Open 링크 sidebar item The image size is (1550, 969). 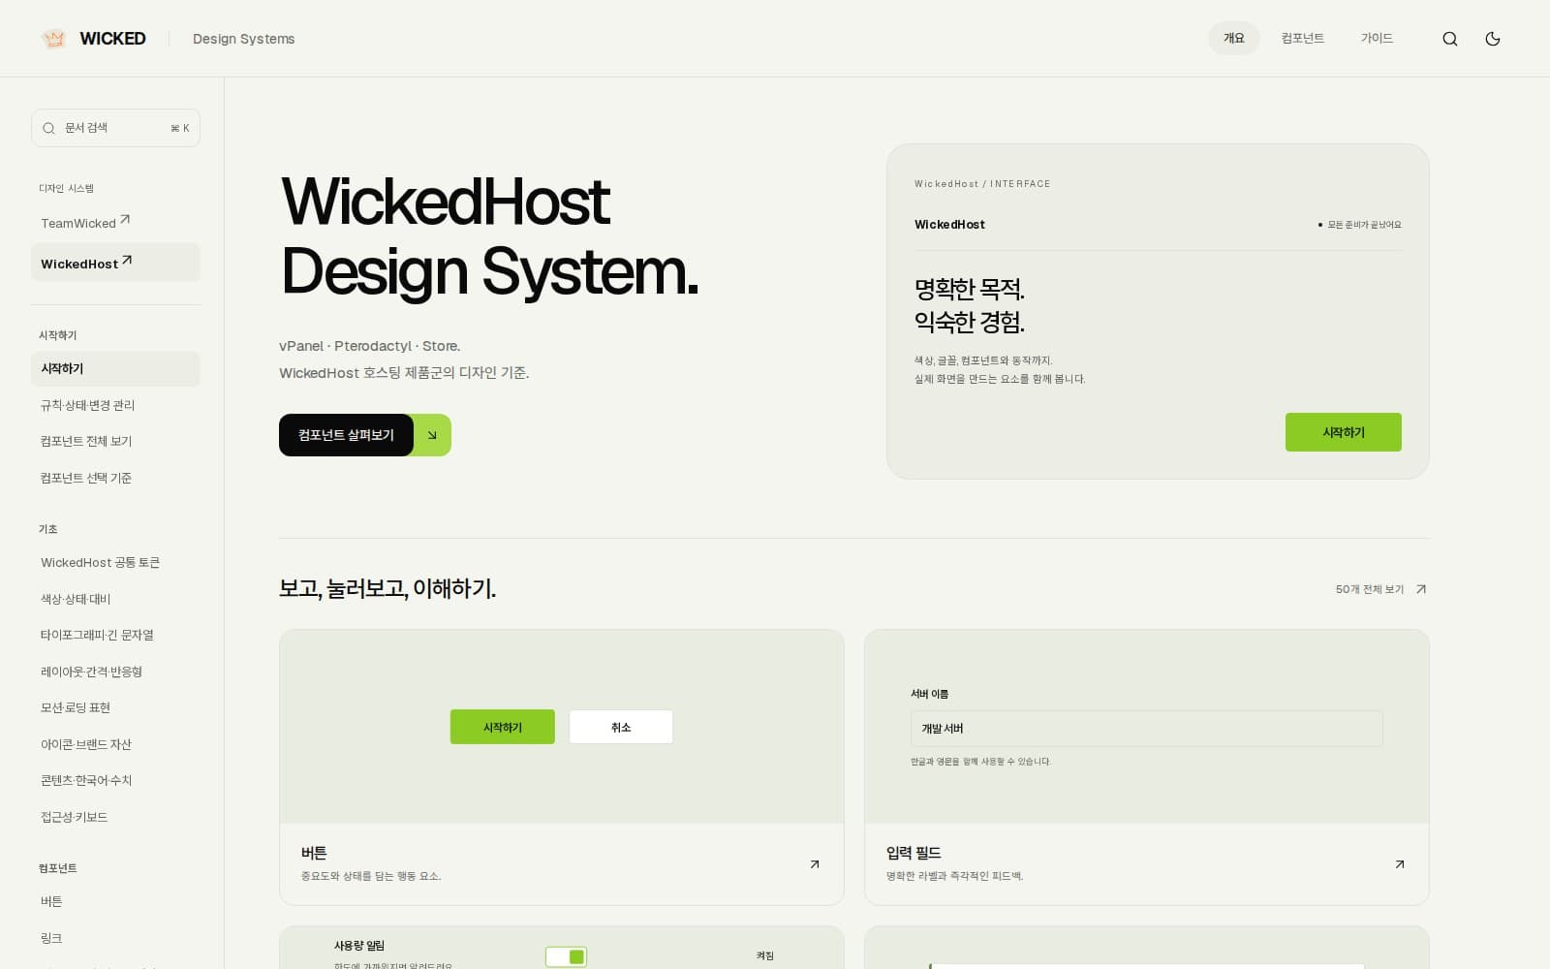[x=115, y=938]
